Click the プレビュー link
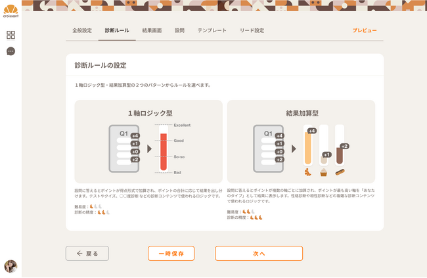Viewport: 427px width, 278px height. click(365, 30)
